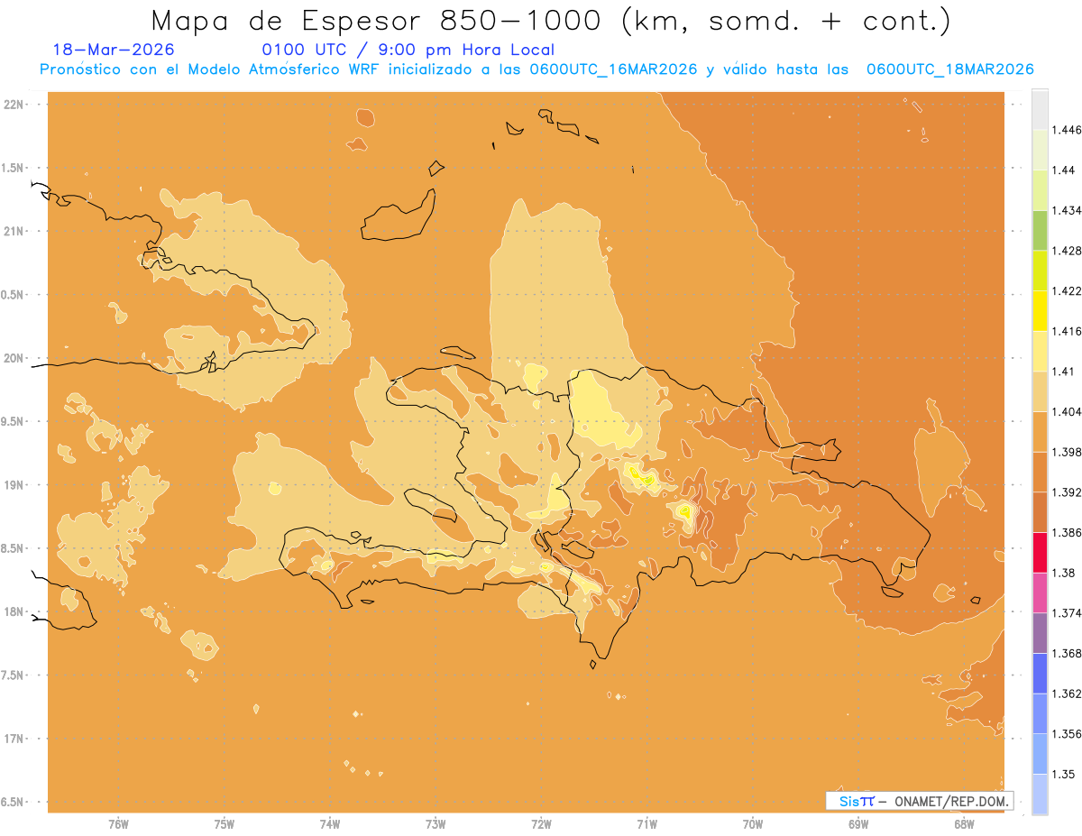Click the '69W' longitude label

click(x=858, y=824)
